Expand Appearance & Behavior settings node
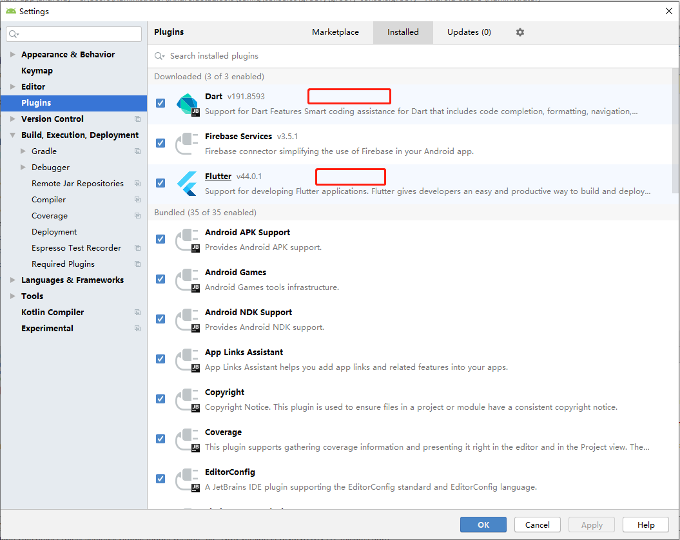This screenshot has height=540, width=680. 13,54
